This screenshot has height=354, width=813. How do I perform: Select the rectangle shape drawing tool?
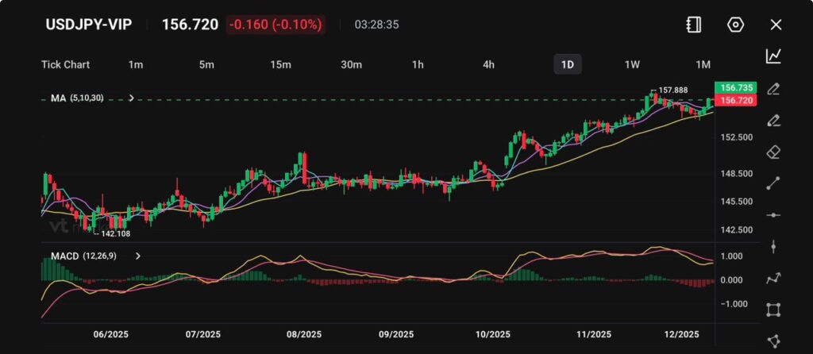pyautogui.click(x=773, y=310)
